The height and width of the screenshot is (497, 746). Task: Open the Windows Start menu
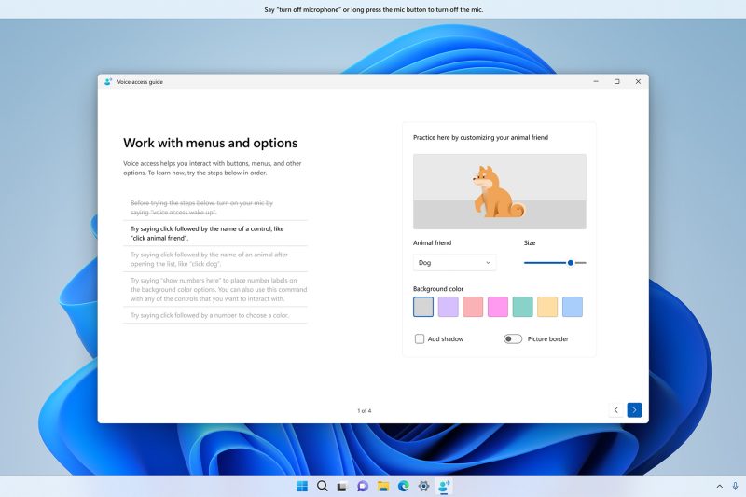302,486
